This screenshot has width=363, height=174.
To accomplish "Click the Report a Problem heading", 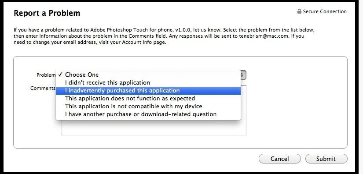I will pos(47,13).
